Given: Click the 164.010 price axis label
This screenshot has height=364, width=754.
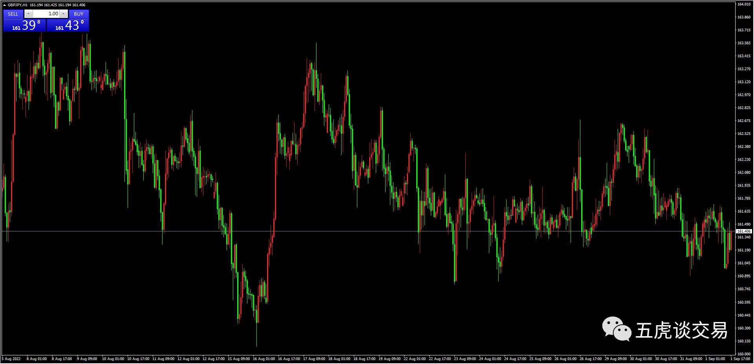Looking at the screenshot, I should coord(744,4).
